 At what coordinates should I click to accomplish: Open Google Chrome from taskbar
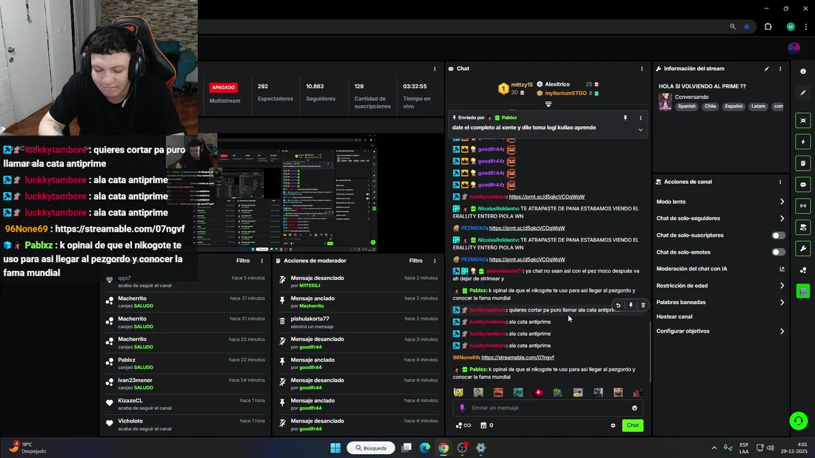pos(443,448)
